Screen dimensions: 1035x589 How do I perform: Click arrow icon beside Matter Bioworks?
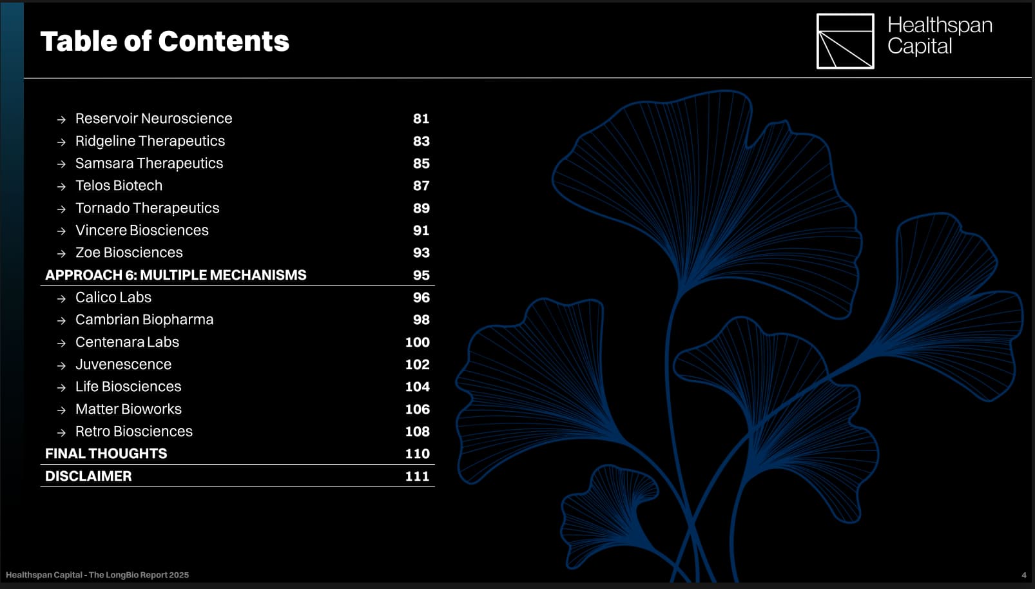(61, 410)
